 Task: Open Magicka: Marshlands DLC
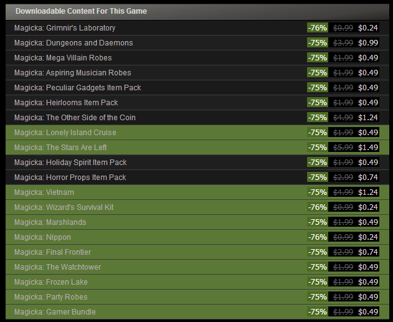[197, 222]
